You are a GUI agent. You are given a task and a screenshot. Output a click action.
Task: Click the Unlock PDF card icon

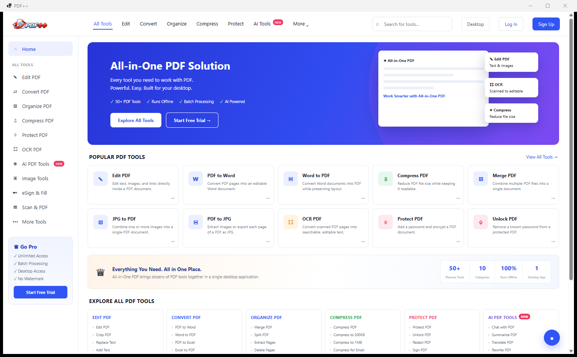click(481, 222)
